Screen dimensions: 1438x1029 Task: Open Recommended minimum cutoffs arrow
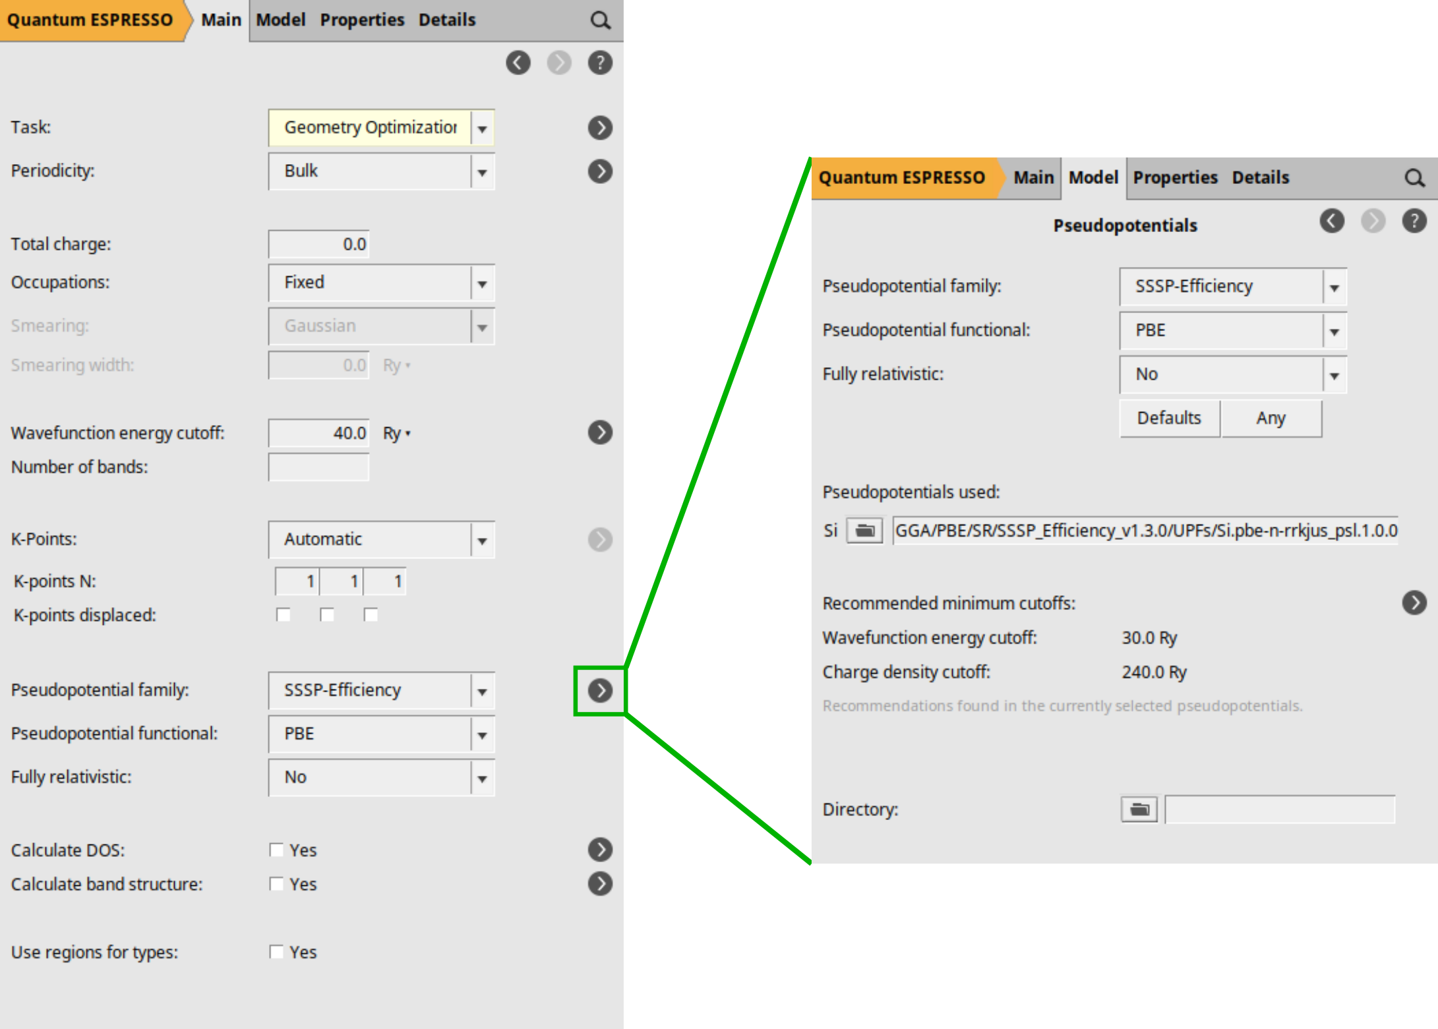(1414, 603)
